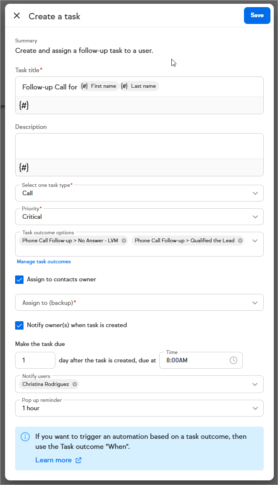278x485 pixels.
Task: Open the time picker clock icon
Action: [x=233, y=360]
